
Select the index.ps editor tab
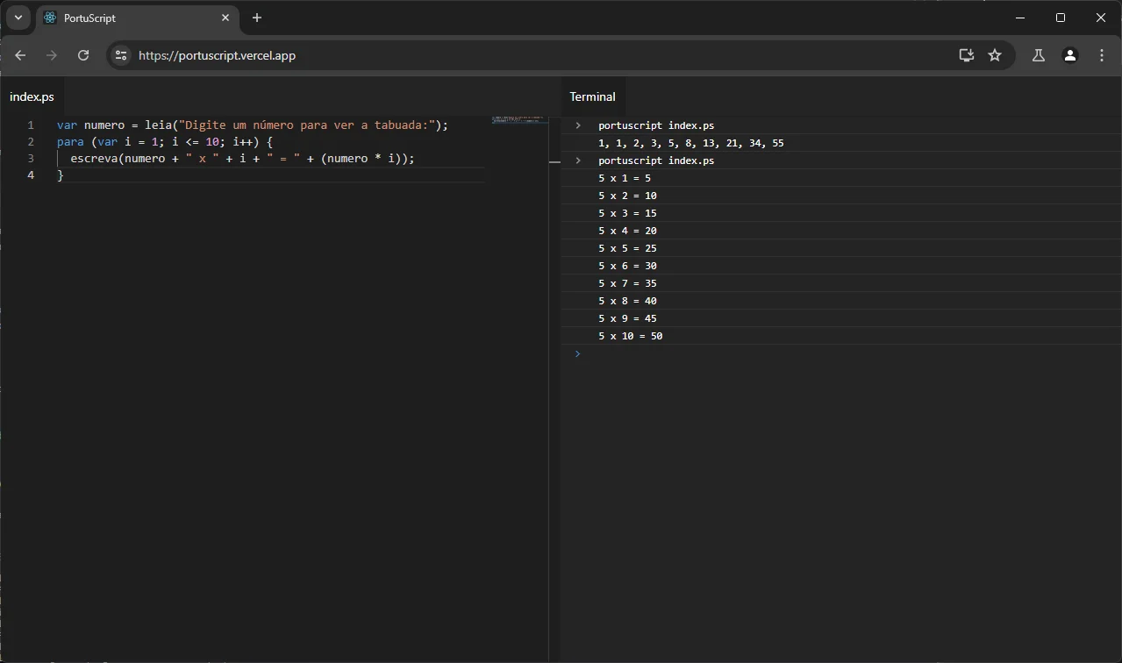[32, 96]
